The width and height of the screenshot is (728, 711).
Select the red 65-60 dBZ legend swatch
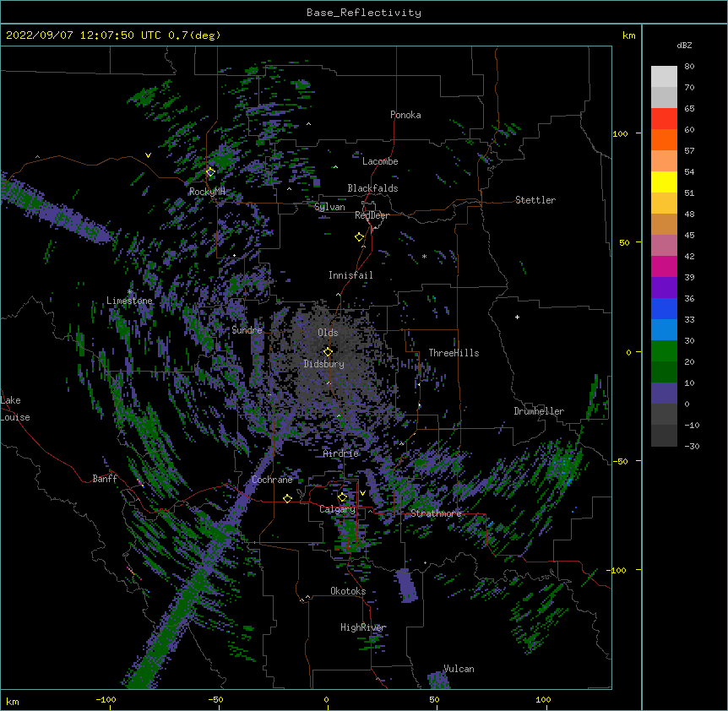click(664, 118)
